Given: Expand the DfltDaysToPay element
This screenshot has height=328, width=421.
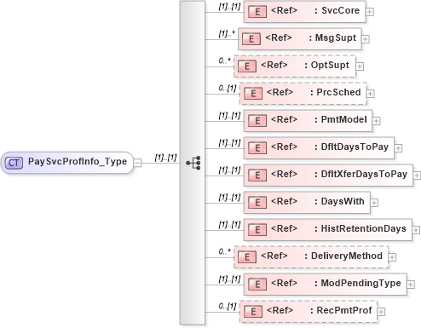Looking at the screenshot, I should pos(398,148).
